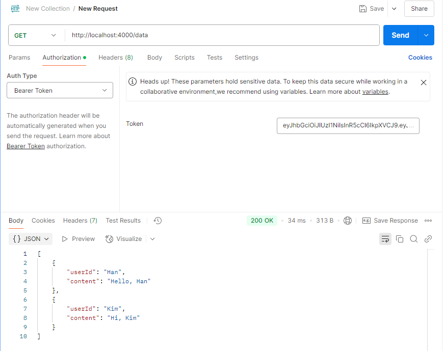Image resolution: width=445 pixels, height=351 pixels.
Task: Click the 313 B response size
Action: pyautogui.click(x=325, y=221)
